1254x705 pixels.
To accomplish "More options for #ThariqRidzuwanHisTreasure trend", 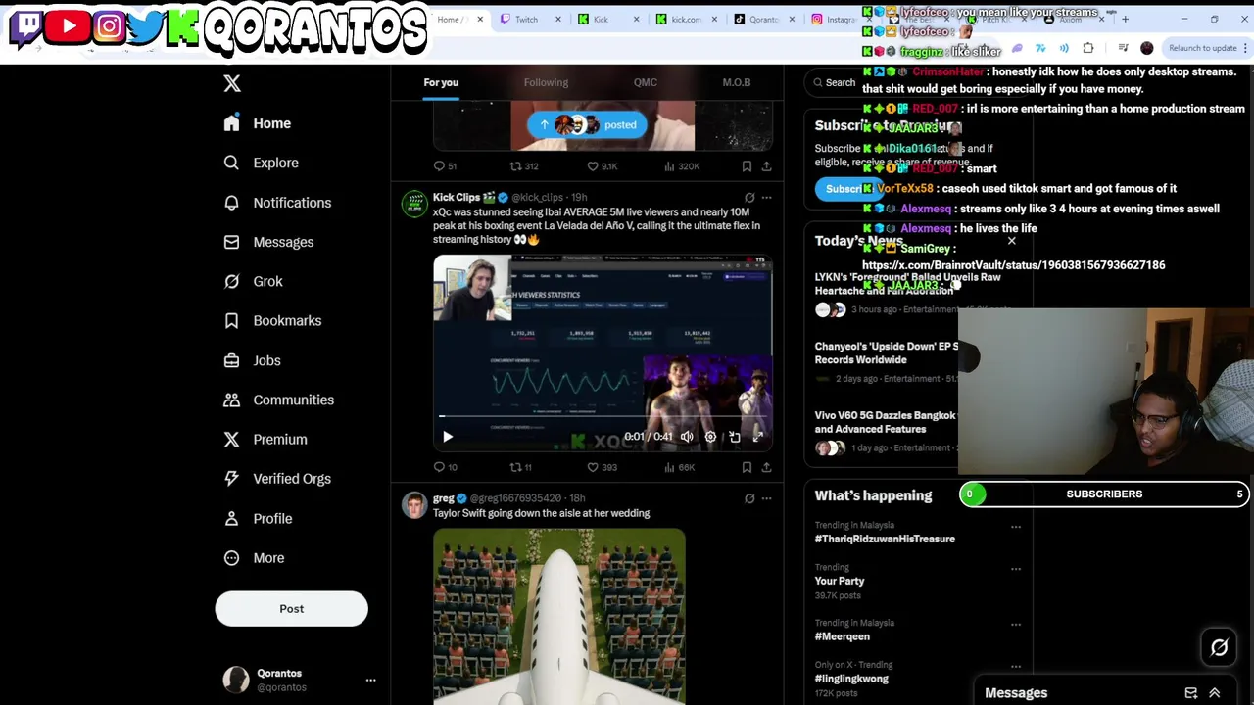I will click(x=1016, y=527).
